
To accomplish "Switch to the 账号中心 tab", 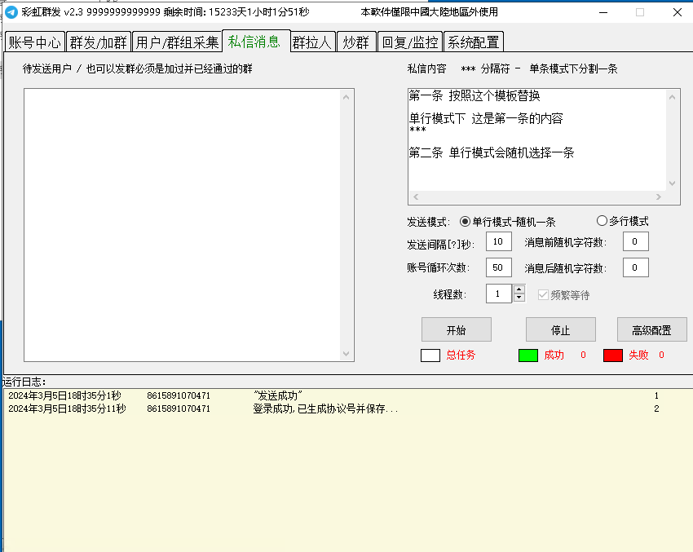I will click(x=35, y=42).
